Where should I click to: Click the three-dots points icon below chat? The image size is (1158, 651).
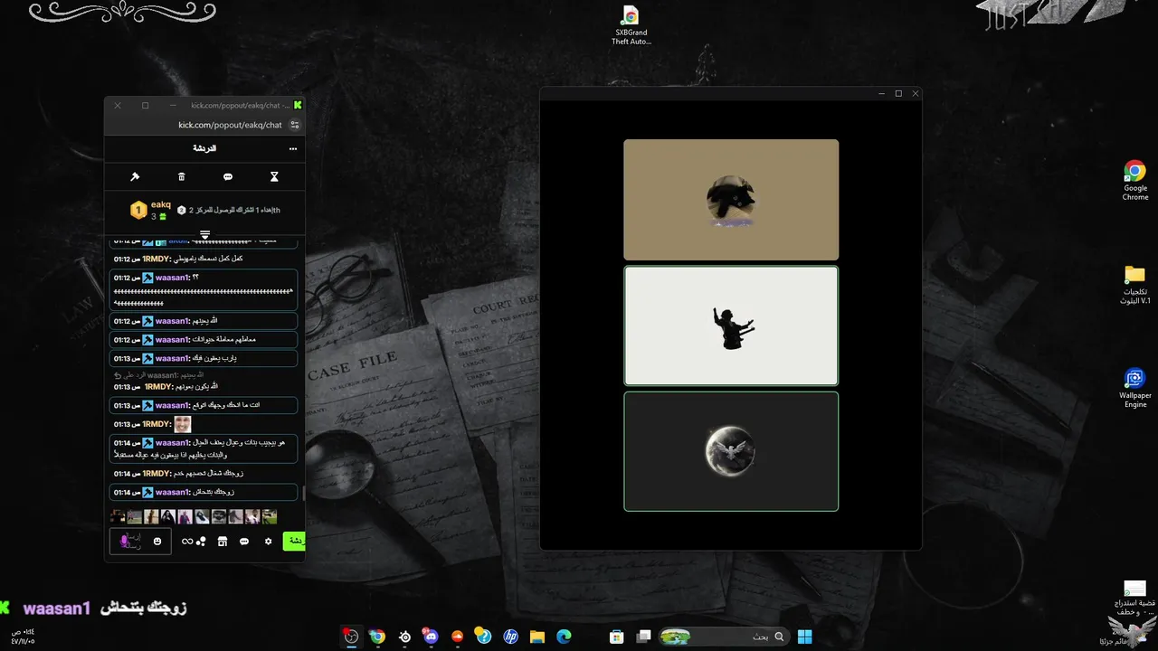[x=201, y=542]
